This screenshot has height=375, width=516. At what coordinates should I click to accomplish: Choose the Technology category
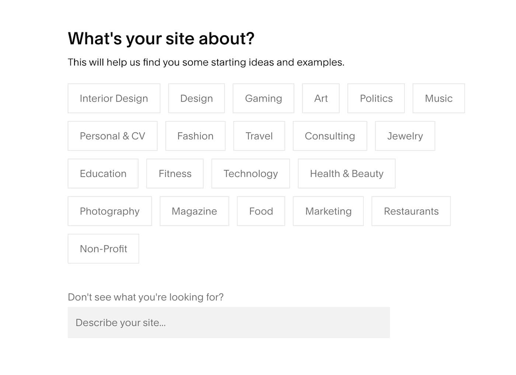pos(251,173)
